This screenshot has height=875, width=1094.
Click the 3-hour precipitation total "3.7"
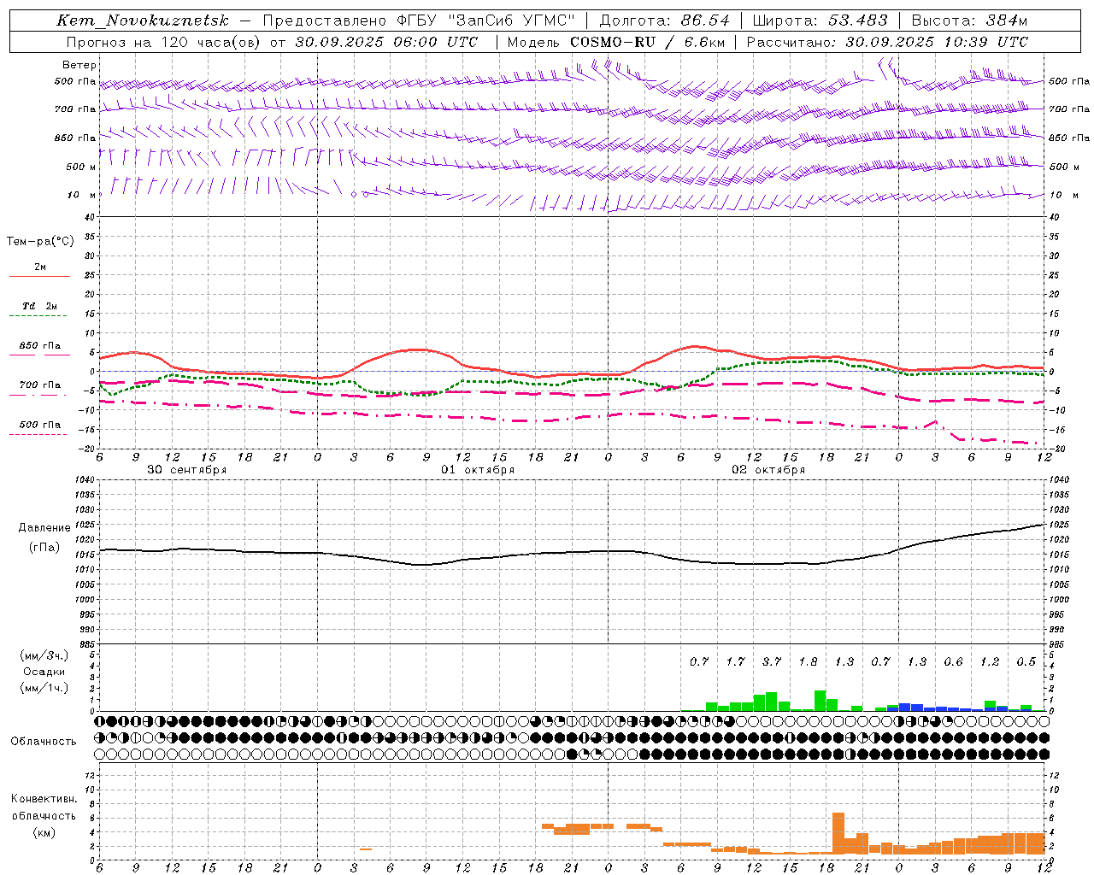click(x=772, y=661)
